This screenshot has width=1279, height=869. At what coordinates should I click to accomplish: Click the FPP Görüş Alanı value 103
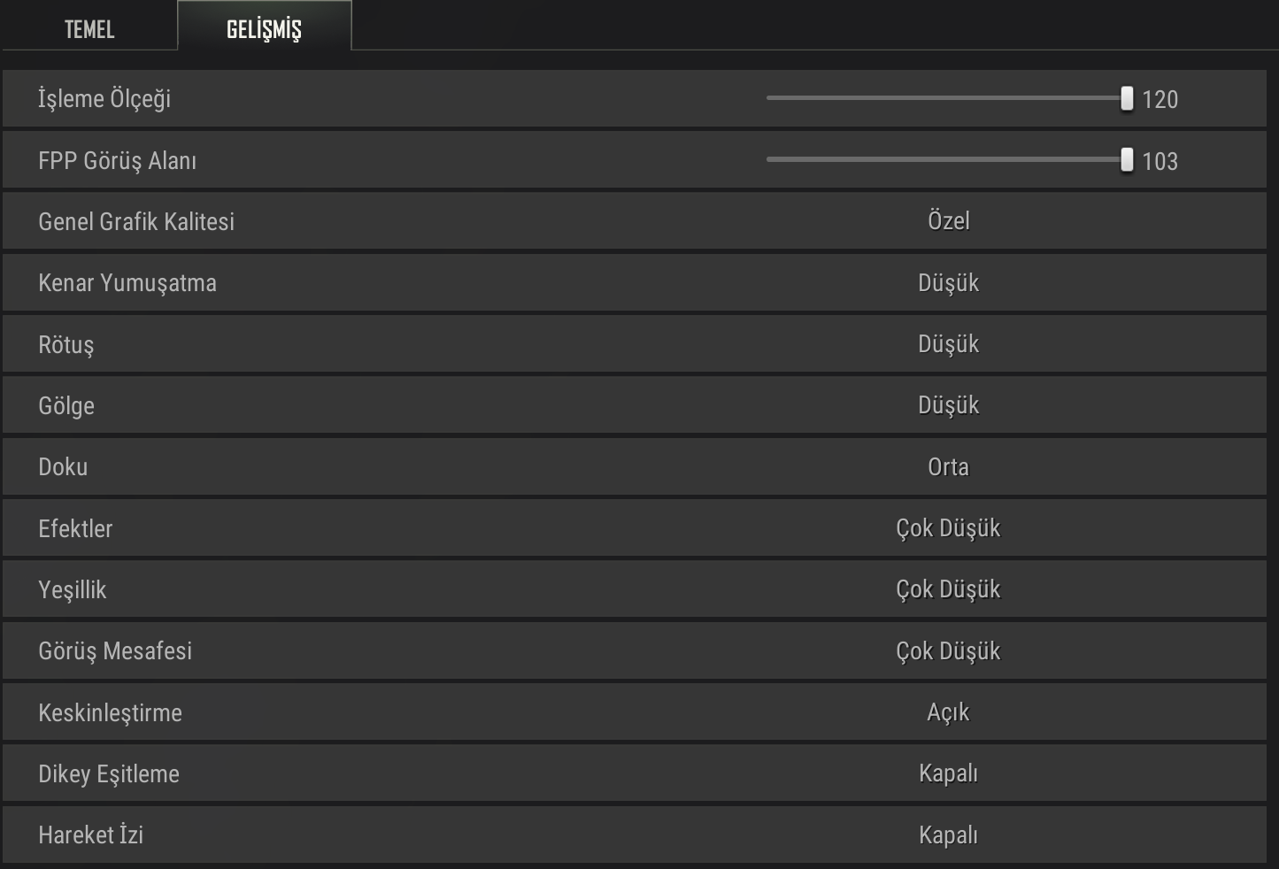[1160, 161]
